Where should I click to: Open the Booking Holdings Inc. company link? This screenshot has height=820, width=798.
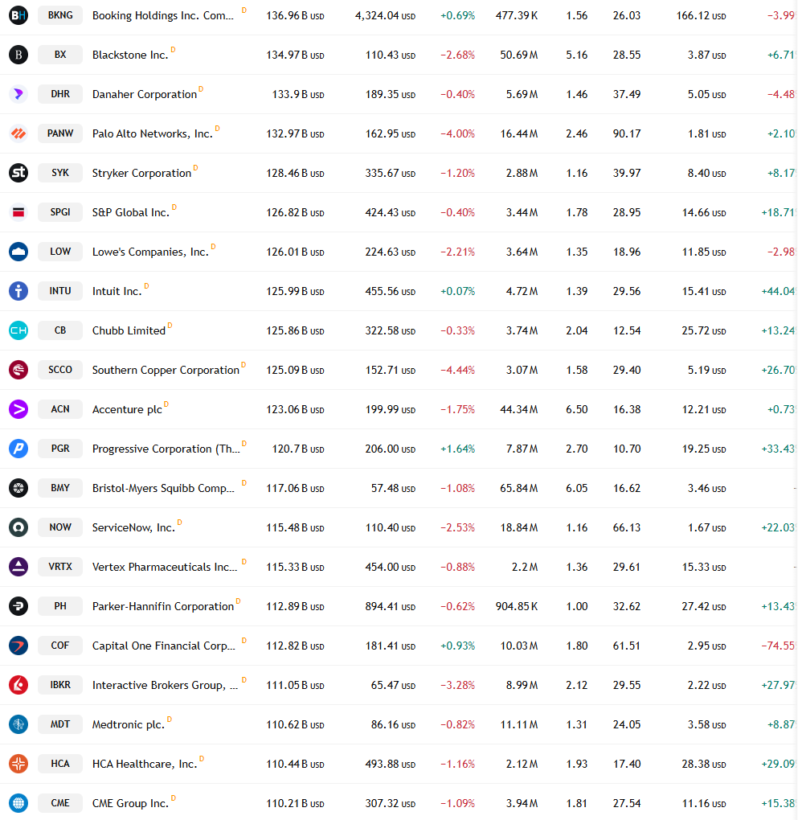162,16
